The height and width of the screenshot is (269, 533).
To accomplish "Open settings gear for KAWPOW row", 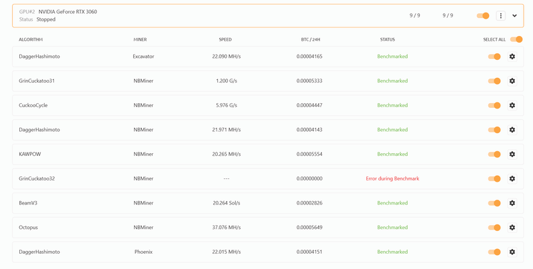I will pos(512,154).
